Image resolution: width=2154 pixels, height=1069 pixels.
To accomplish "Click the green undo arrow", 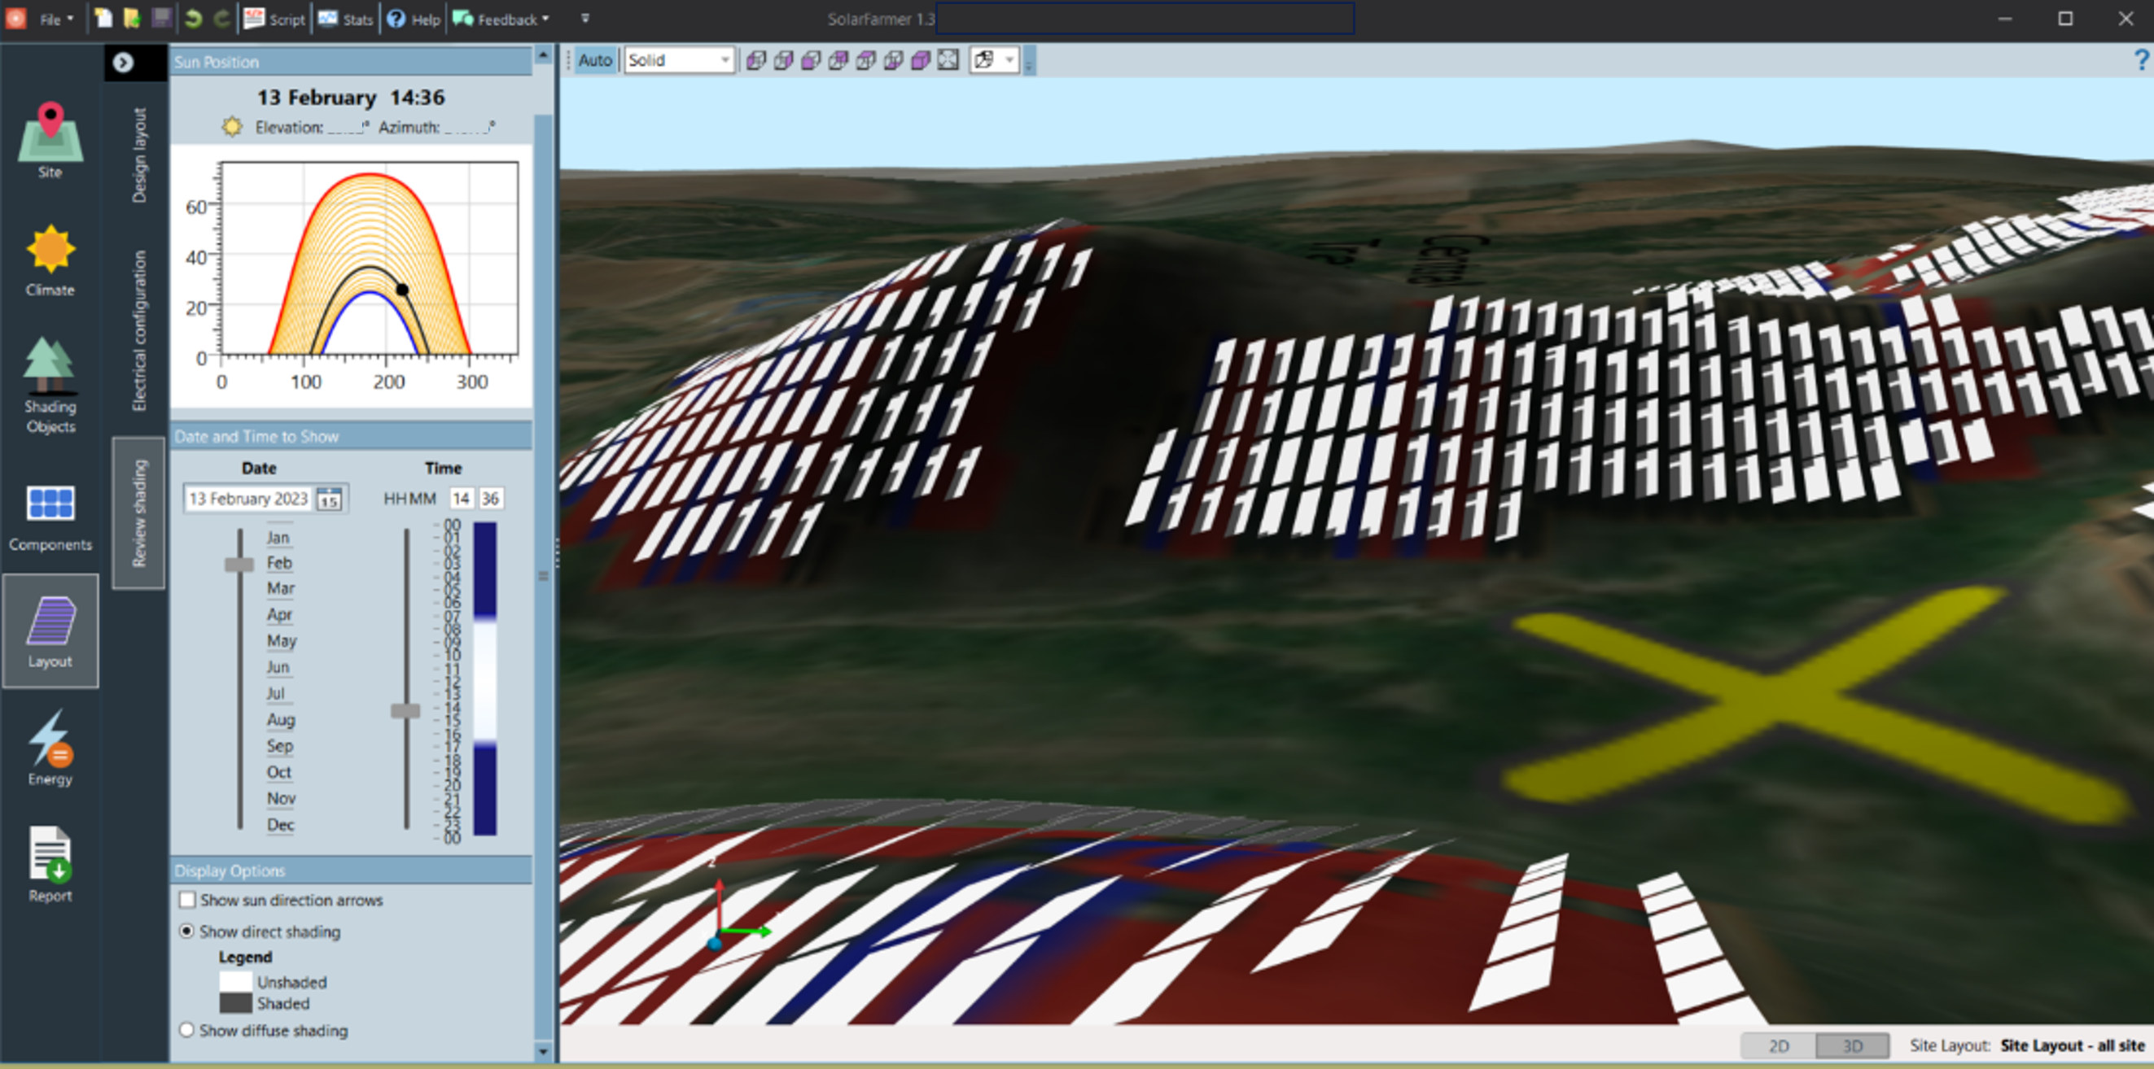I will tap(193, 19).
